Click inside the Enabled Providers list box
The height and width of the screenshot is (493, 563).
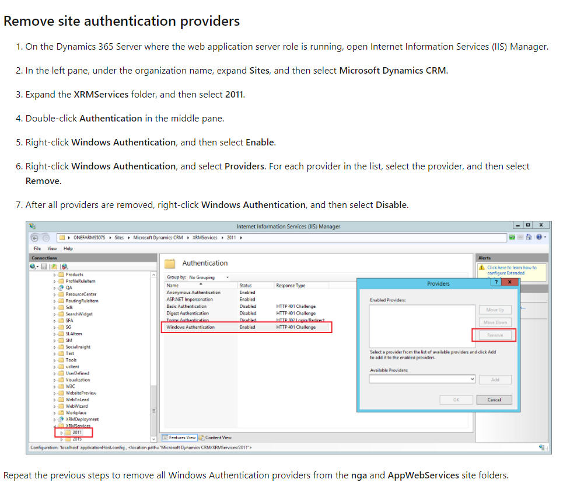point(422,326)
